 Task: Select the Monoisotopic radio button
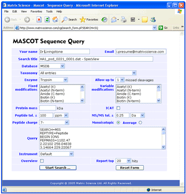tap(118, 123)
